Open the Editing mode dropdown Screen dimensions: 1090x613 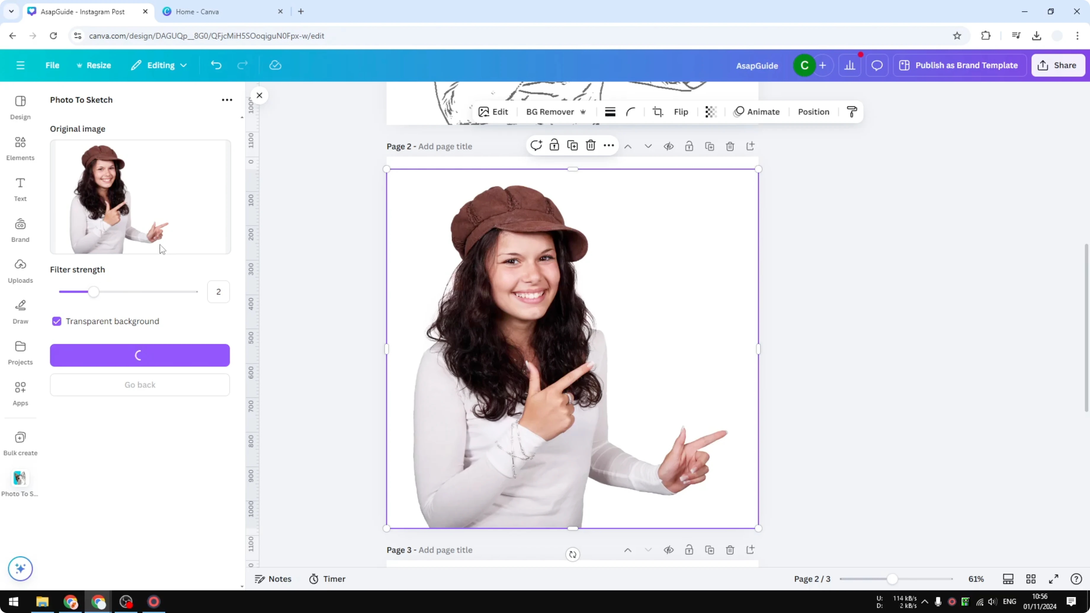[x=159, y=65]
